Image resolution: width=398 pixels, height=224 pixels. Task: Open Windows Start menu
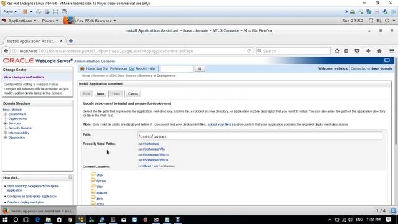pyautogui.click(x=5, y=220)
